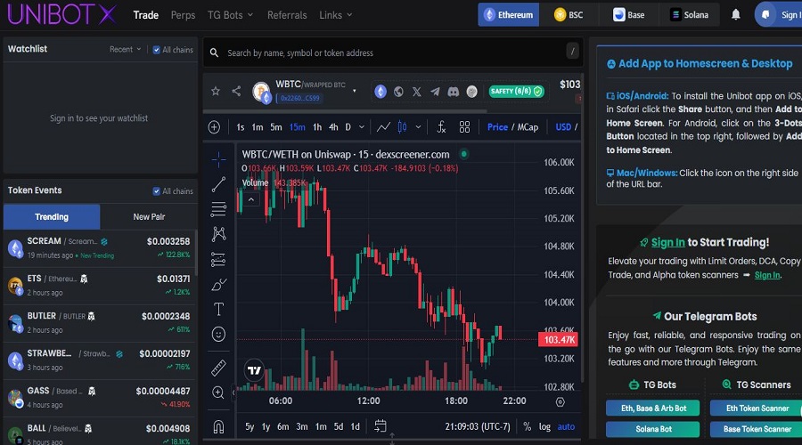802x445 pixels.
Task: Open chart settings gear icon near time axis
Action: click(x=561, y=402)
